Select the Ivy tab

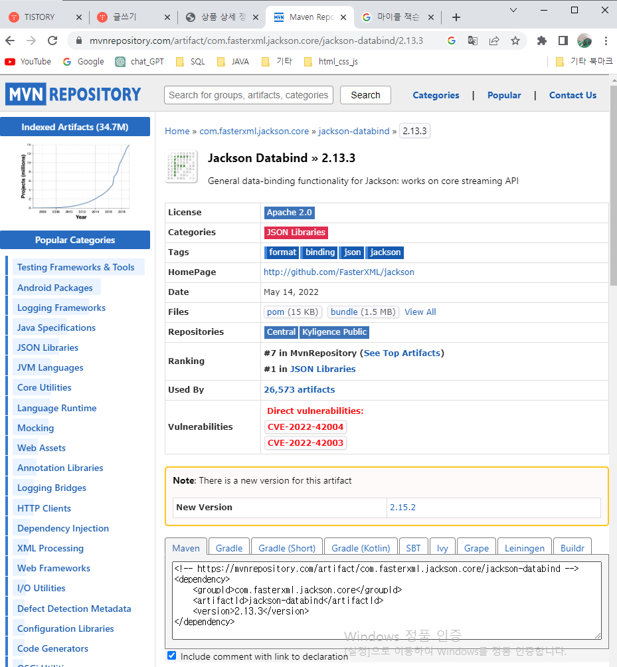442,548
